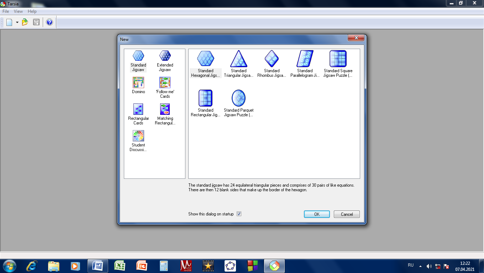484x273 pixels.
Task: Confirm with the OK button
Action: point(317,214)
